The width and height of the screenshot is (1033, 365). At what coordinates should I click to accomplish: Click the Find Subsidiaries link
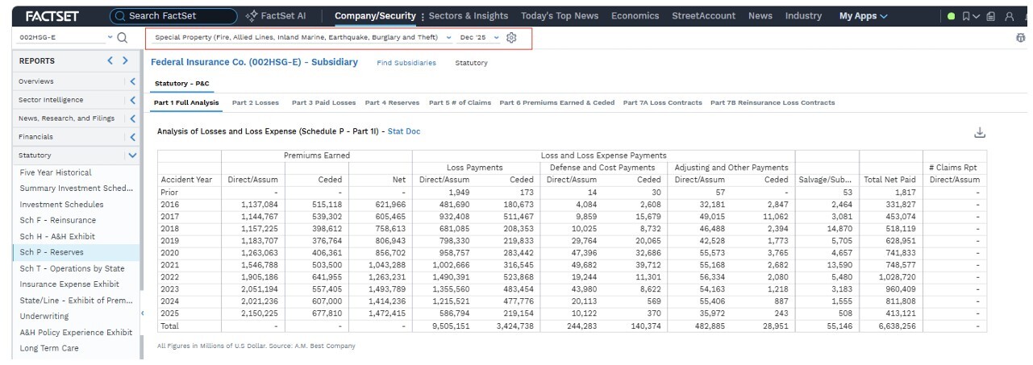tap(406, 63)
